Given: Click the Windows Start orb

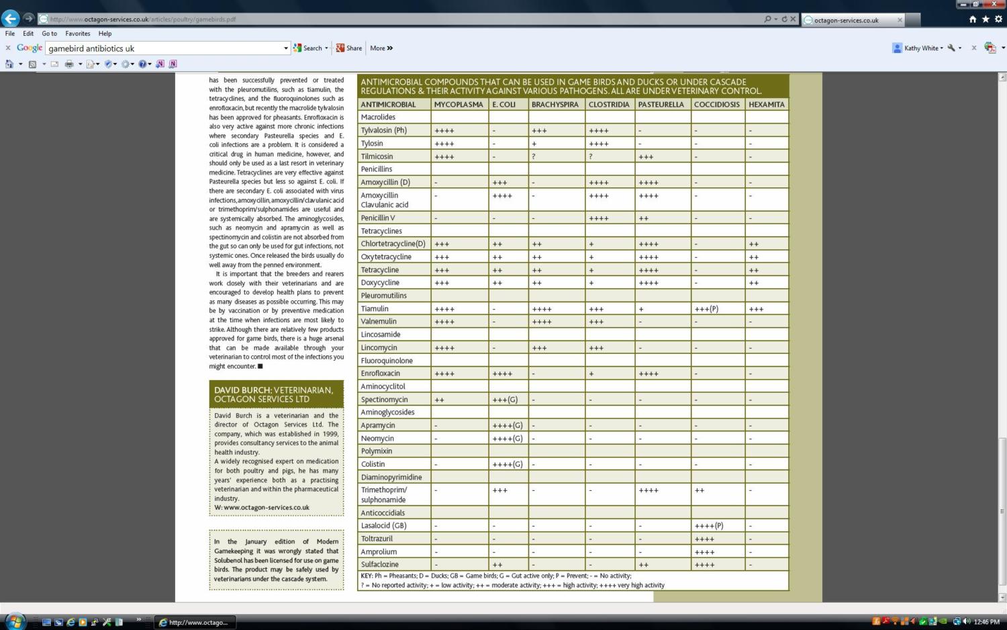Looking at the screenshot, I should (x=14, y=621).
